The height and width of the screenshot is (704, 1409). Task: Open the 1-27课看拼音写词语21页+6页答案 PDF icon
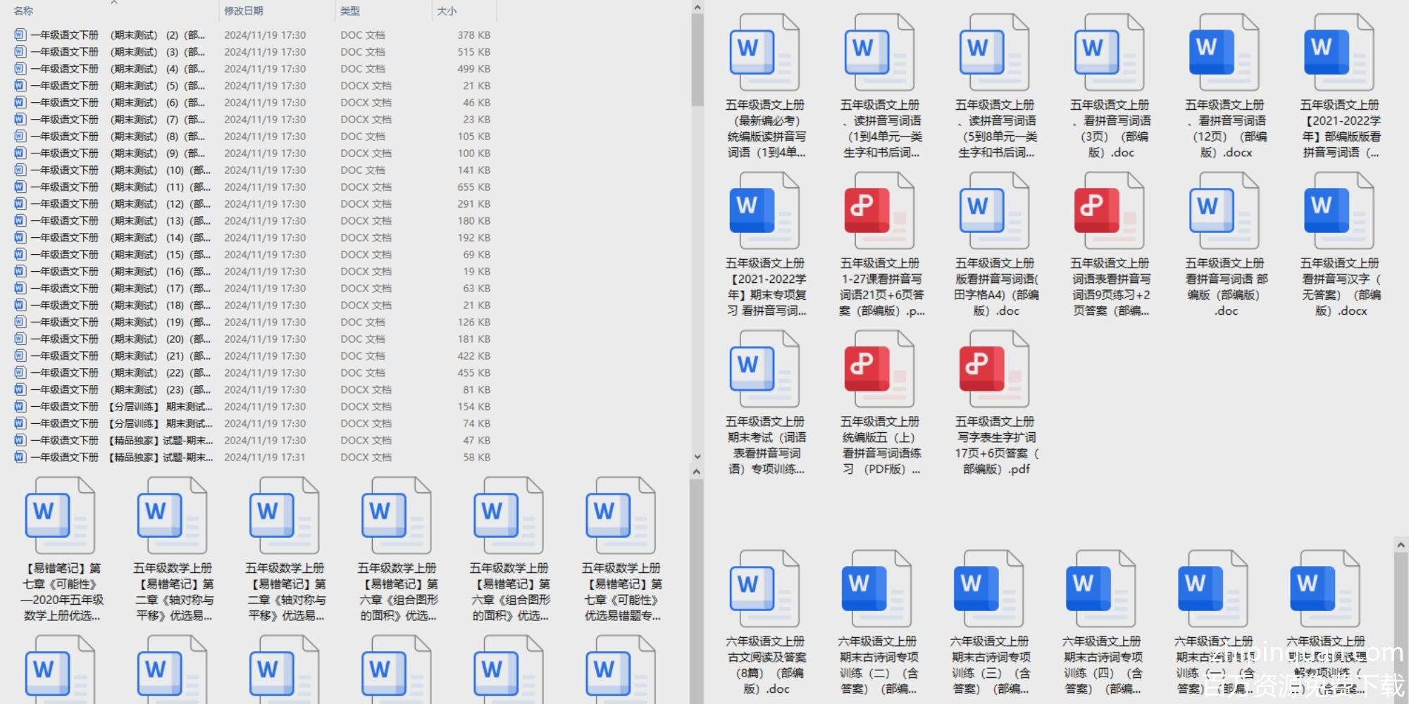coord(879,211)
